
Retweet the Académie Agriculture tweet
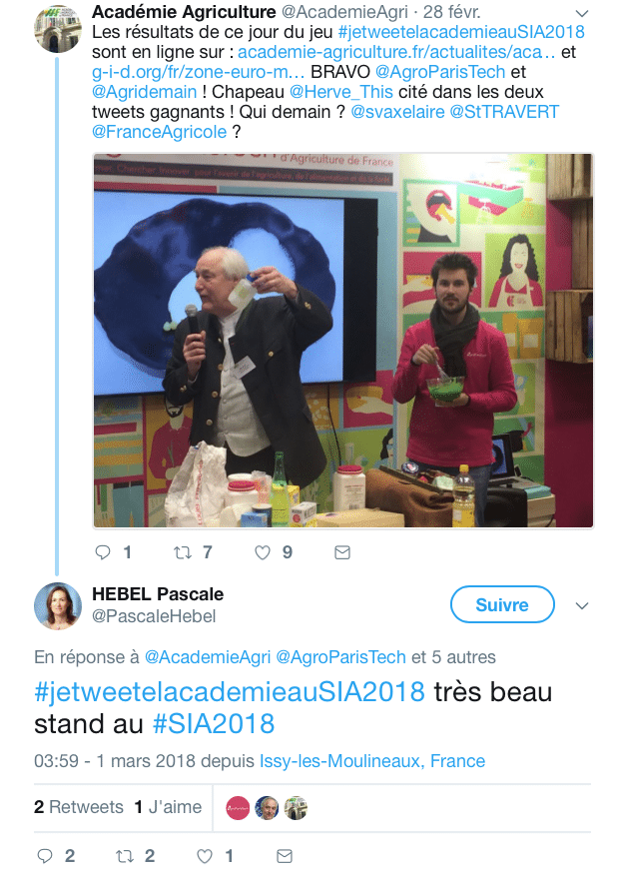point(182,552)
